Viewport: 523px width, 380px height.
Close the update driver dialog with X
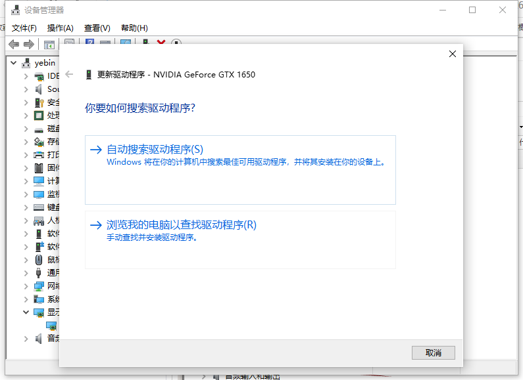click(x=453, y=54)
